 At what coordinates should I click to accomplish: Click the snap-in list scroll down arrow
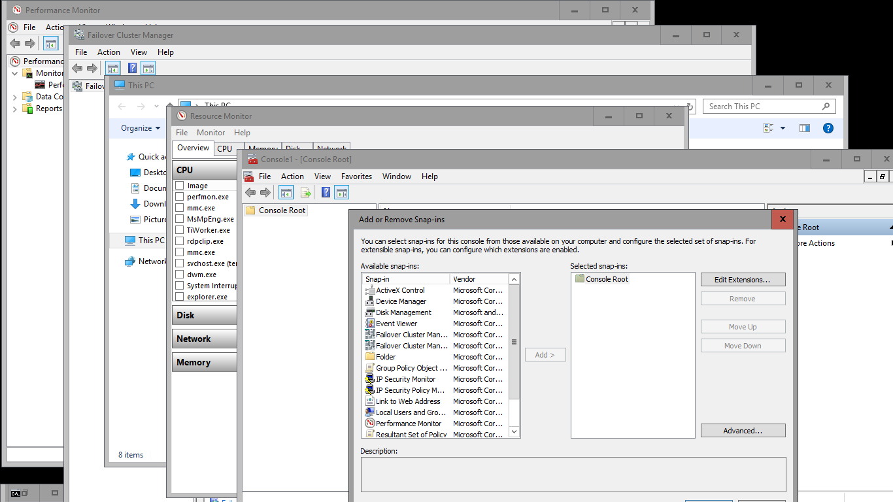514,431
